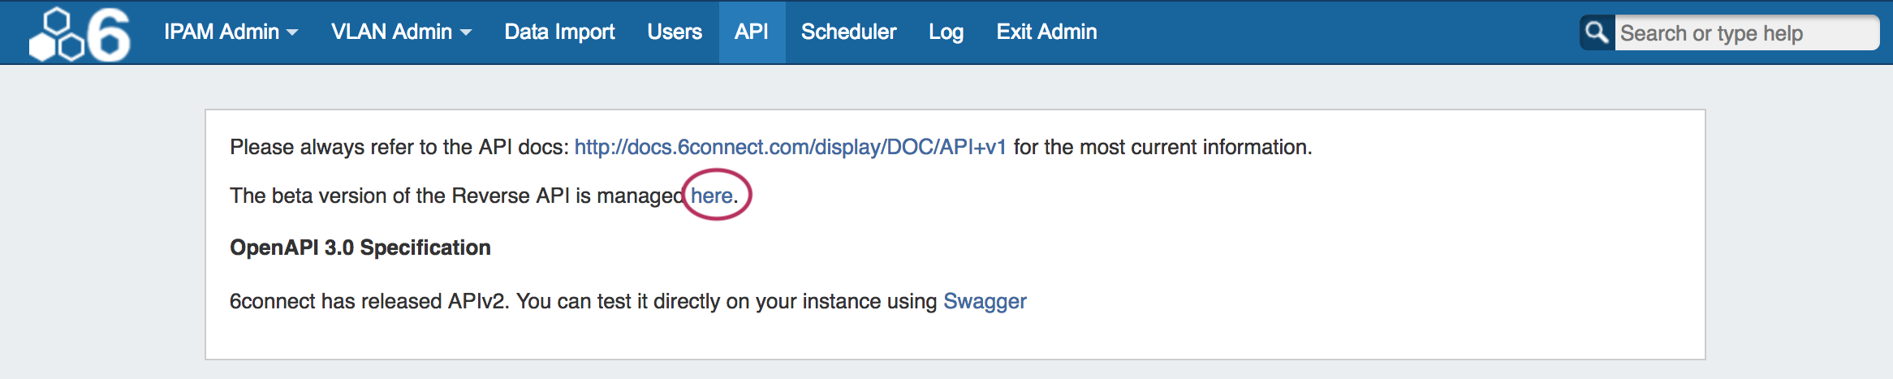Image resolution: width=1893 pixels, height=379 pixels.
Task: Go to the Data Import page
Action: tap(559, 32)
